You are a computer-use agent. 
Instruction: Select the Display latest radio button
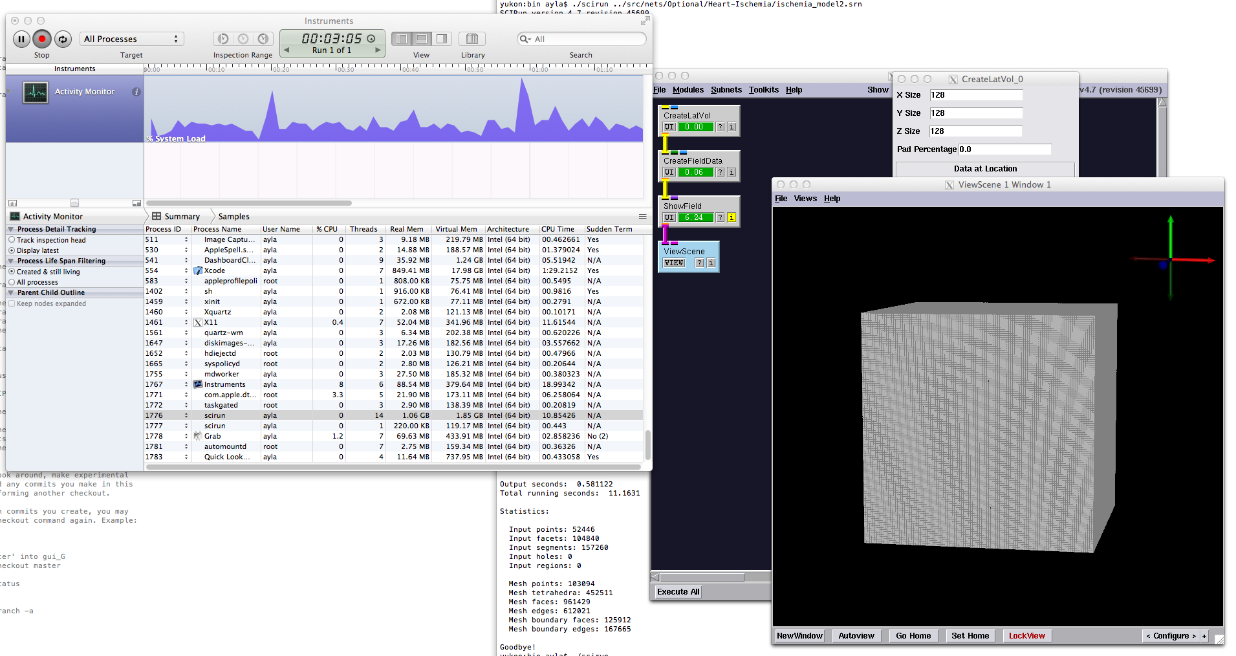[x=12, y=250]
